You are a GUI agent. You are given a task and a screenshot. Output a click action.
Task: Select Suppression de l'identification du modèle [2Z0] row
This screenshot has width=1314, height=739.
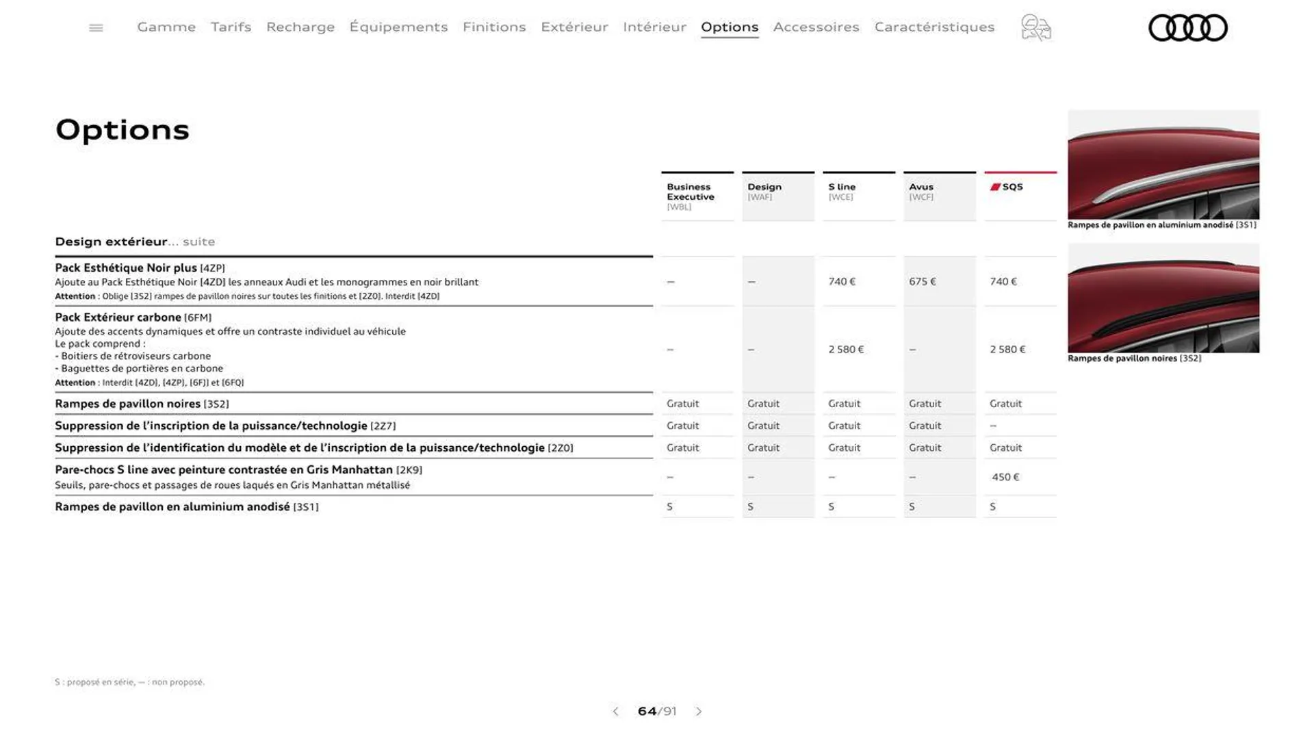pos(354,448)
